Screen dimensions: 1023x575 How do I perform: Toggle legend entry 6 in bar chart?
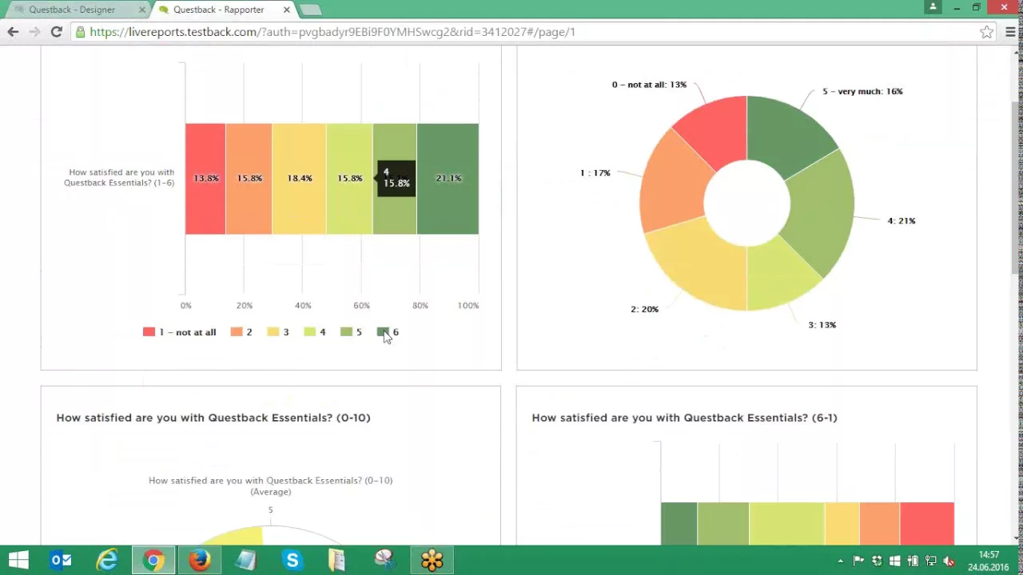point(388,332)
